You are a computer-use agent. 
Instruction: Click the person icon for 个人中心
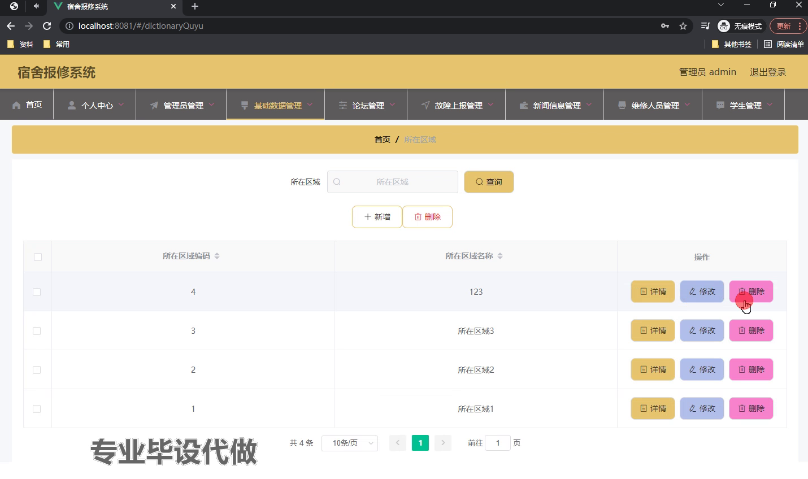pos(72,105)
